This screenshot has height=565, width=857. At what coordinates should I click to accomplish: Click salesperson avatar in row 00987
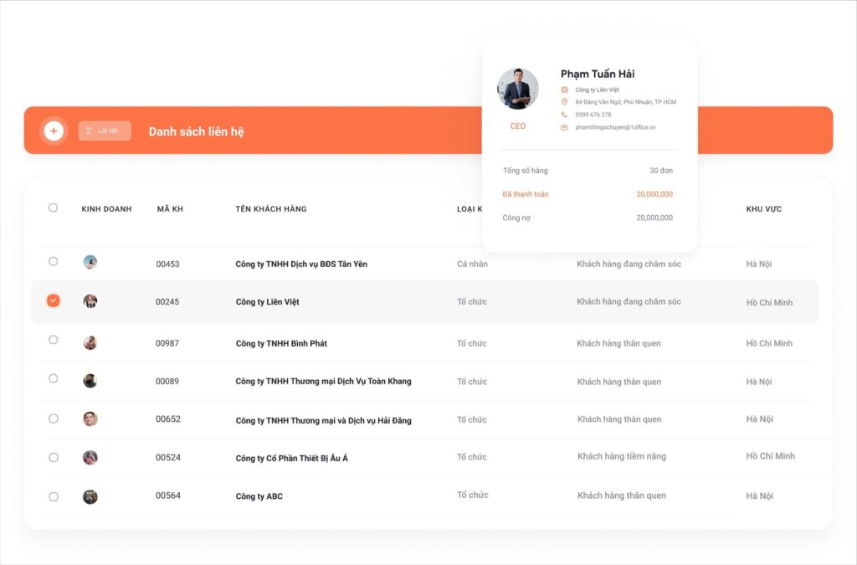click(x=90, y=342)
